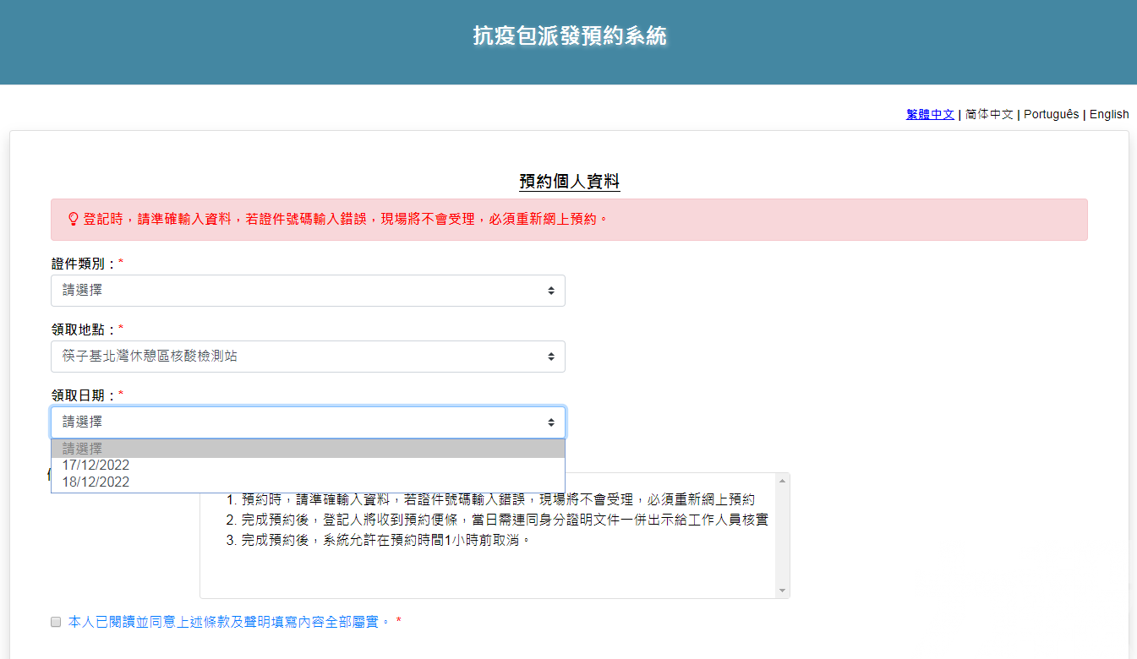Open the 領取地點 dropdown
The height and width of the screenshot is (659, 1137).
coord(308,357)
